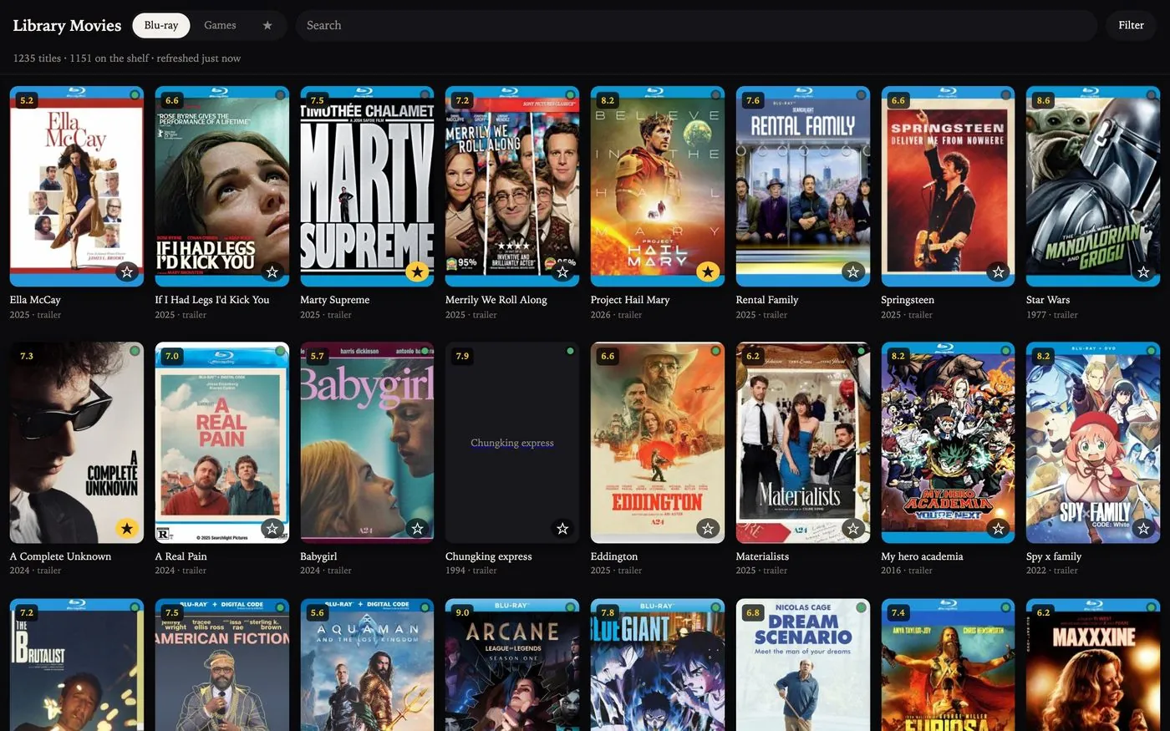Click the green status dot on Chungking express
Screen dimensions: 1170x731
coord(570,351)
